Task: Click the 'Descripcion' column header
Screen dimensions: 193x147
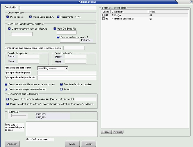Action: (117, 12)
